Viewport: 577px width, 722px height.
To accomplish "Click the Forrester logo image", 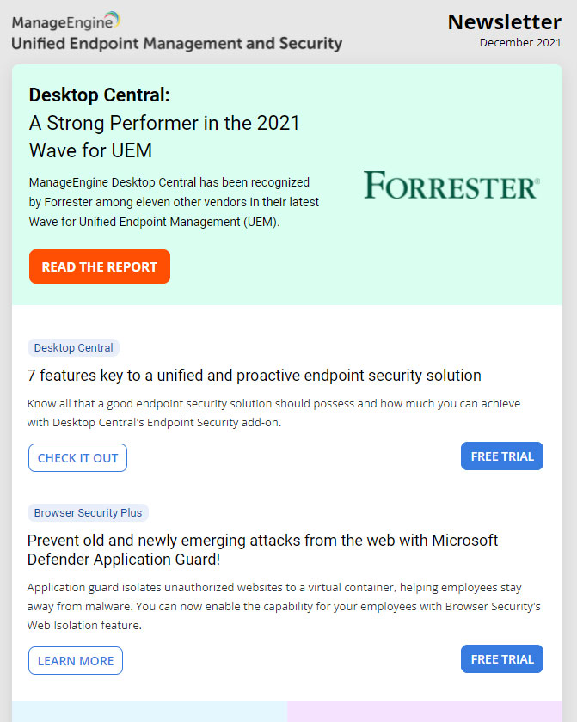I will click(x=451, y=185).
